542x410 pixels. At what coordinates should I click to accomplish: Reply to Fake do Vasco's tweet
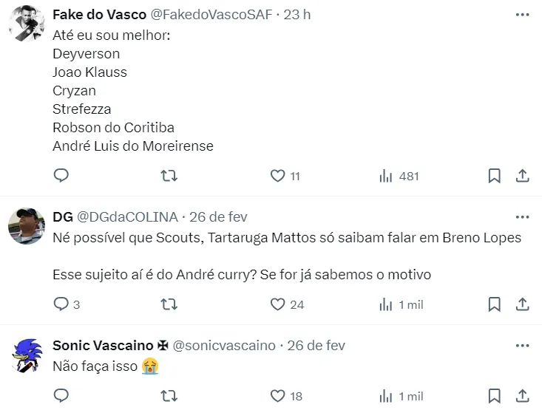click(x=61, y=176)
